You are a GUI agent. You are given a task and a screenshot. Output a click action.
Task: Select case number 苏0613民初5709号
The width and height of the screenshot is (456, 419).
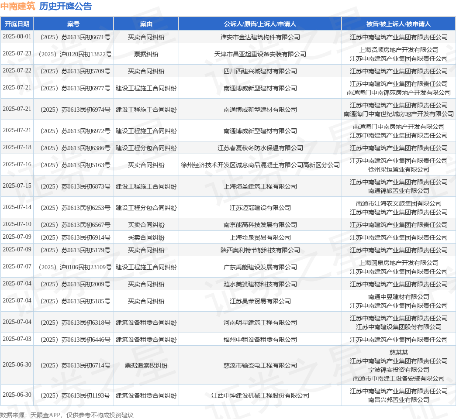75,71
